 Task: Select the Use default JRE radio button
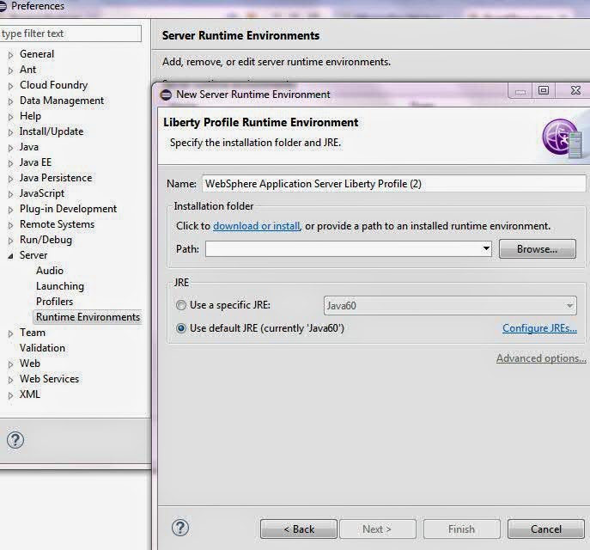[x=181, y=328]
